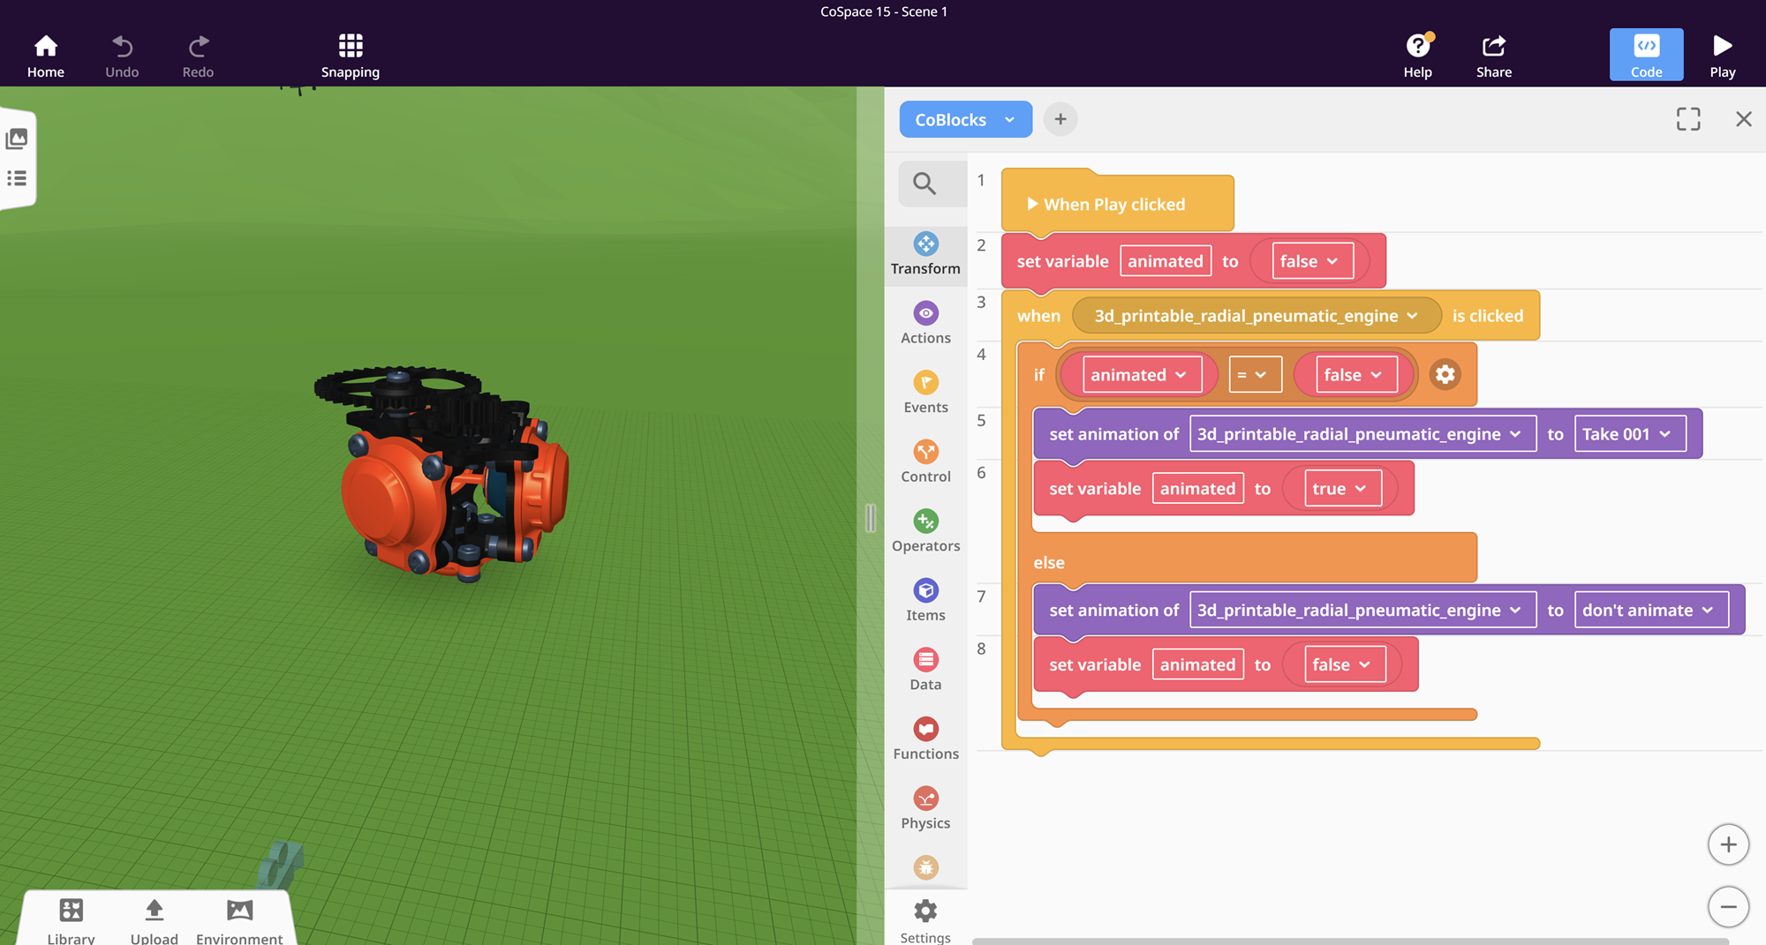Open the if block gear settings
This screenshot has height=945, width=1766.
point(1445,375)
